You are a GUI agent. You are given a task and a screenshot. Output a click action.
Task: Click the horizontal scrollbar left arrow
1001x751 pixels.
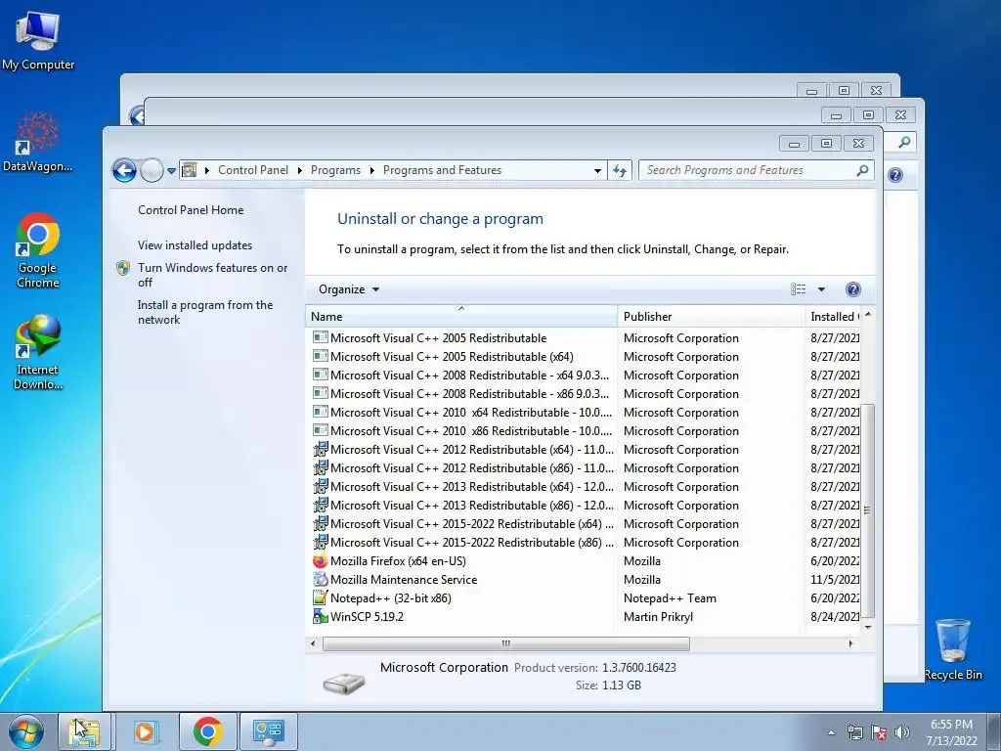tap(312, 643)
